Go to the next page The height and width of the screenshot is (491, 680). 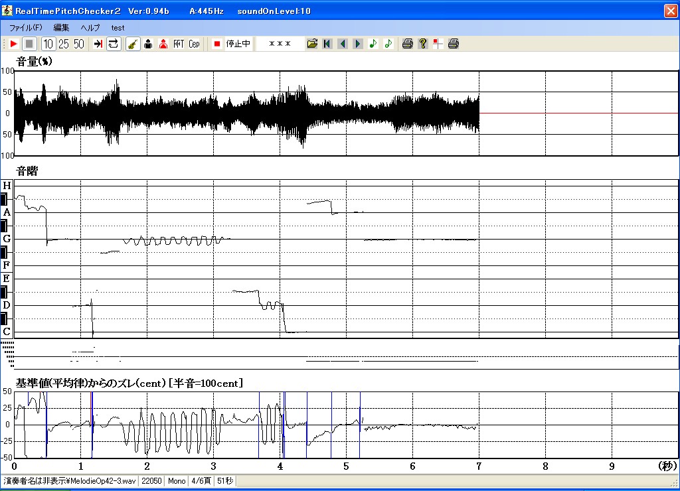click(x=358, y=44)
